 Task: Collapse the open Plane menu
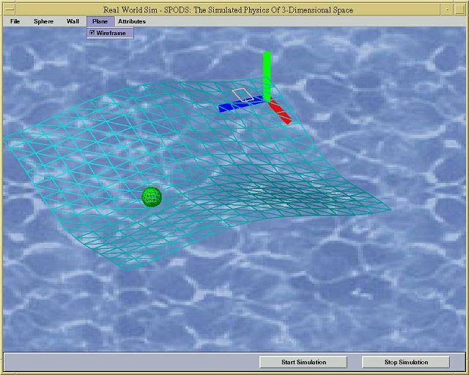point(100,21)
